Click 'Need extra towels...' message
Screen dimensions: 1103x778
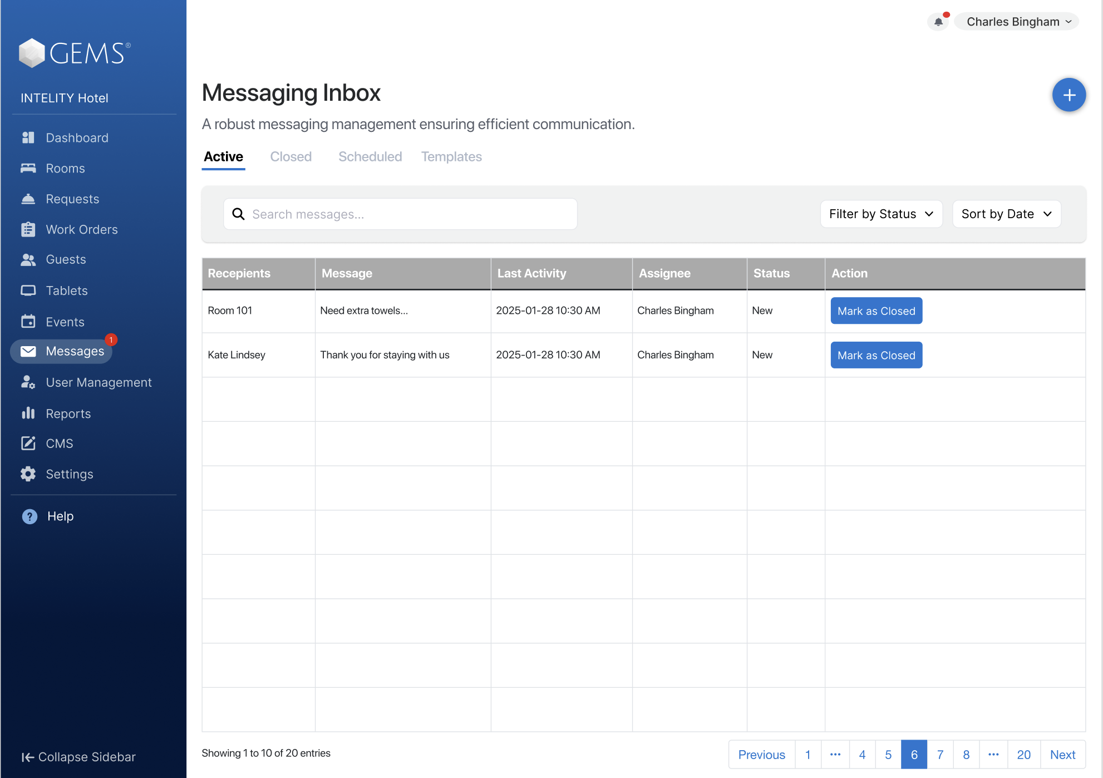364,311
